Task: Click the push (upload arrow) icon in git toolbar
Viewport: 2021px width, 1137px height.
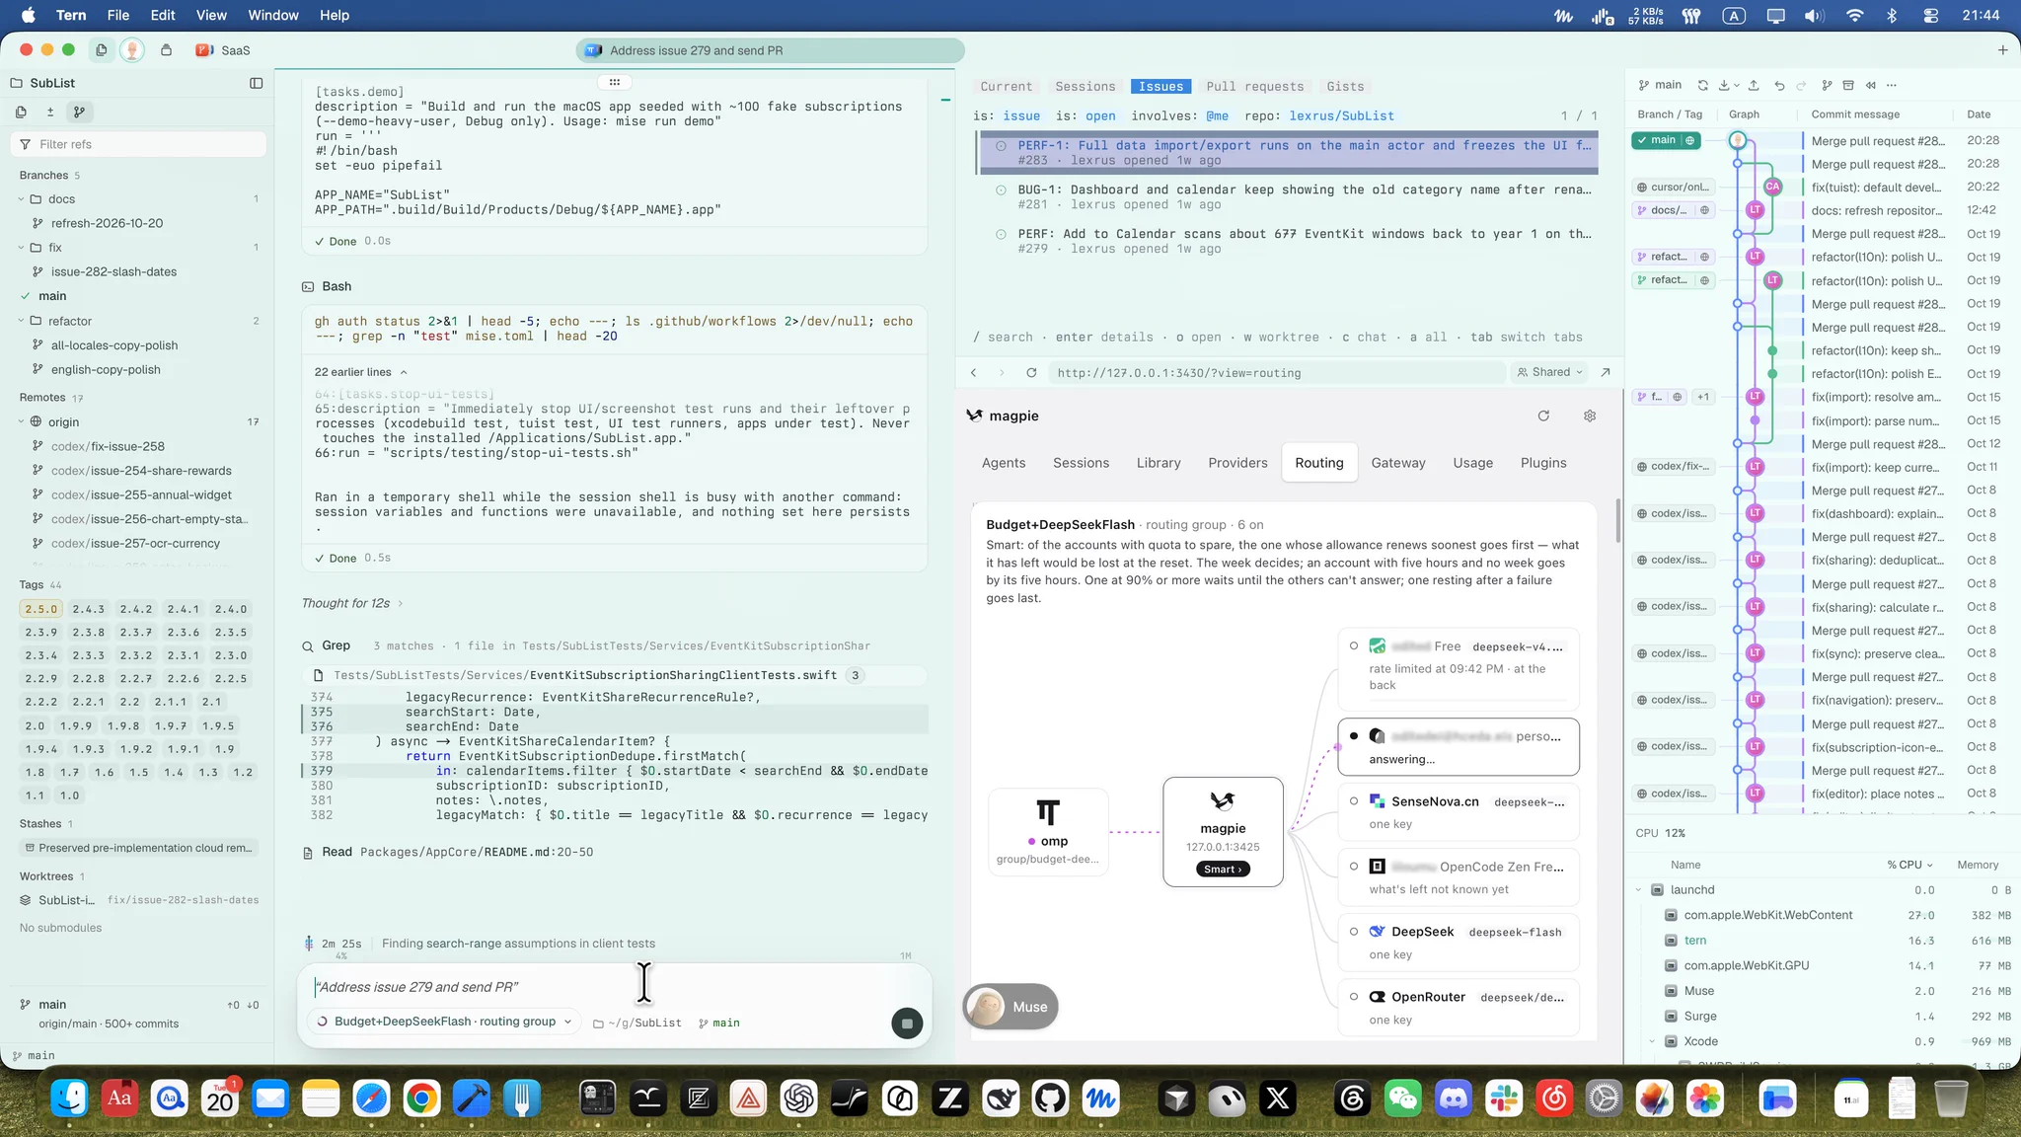Action: coord(1754,85)
